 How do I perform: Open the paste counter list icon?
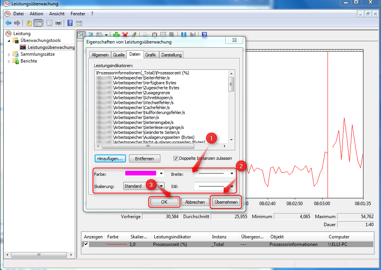(x=154, y=34)
